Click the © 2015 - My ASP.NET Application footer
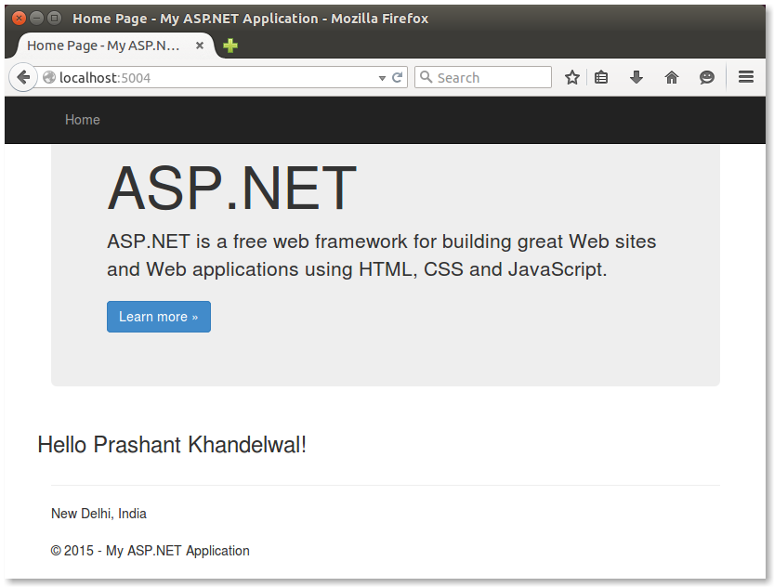Viewport: 774px width, 587px height. point(151,551)
